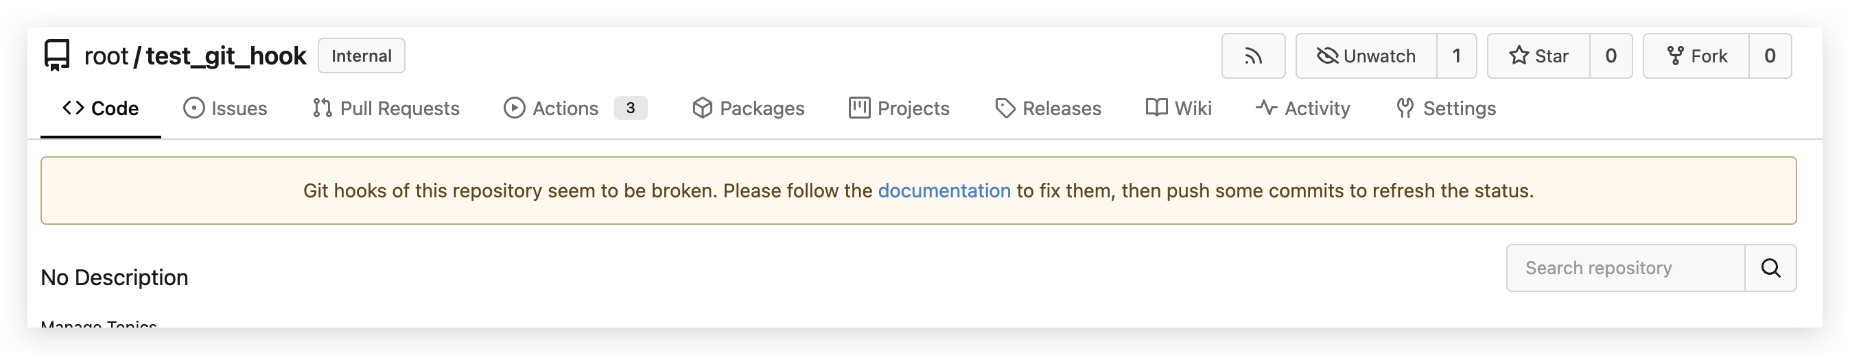
Task: Click the star icon
Action: pyautogui.click(x=1518, y=56)
